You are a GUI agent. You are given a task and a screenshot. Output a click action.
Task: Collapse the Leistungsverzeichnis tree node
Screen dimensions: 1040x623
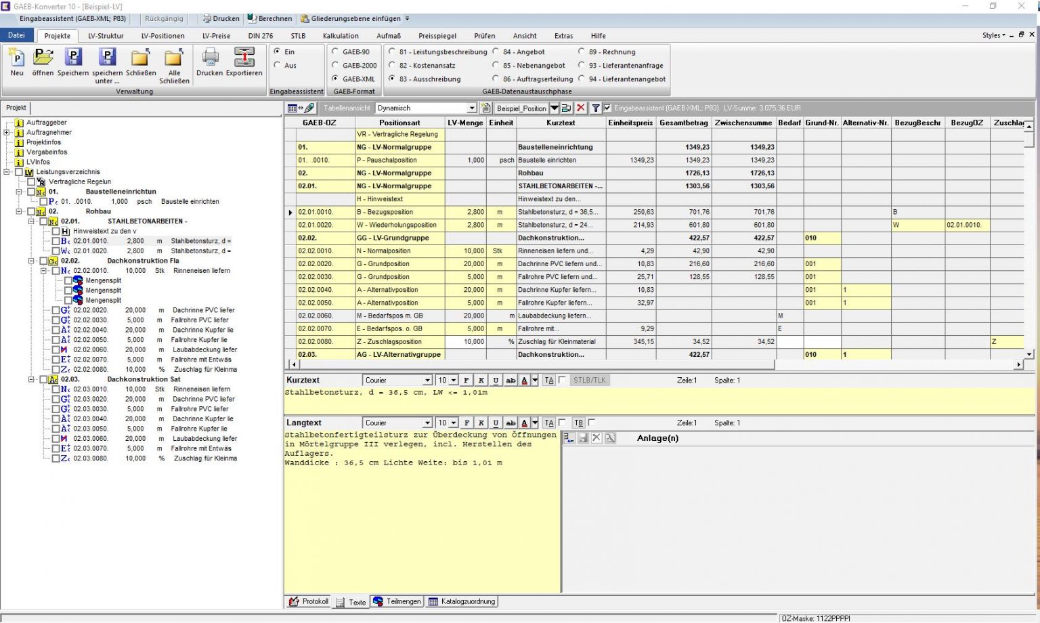[7, 172]
